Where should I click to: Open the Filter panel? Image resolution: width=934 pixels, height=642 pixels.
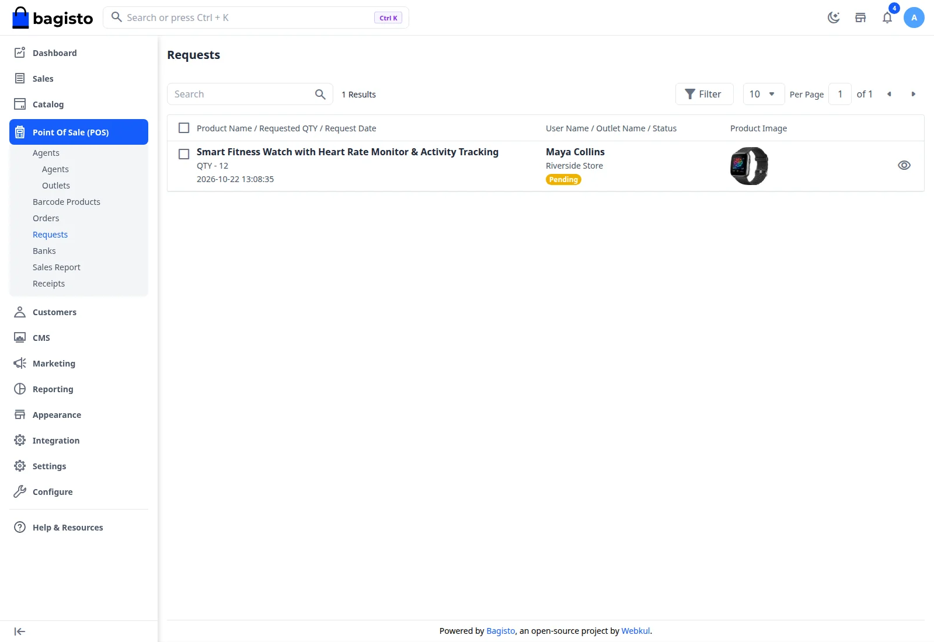click(x=704, y=94)
